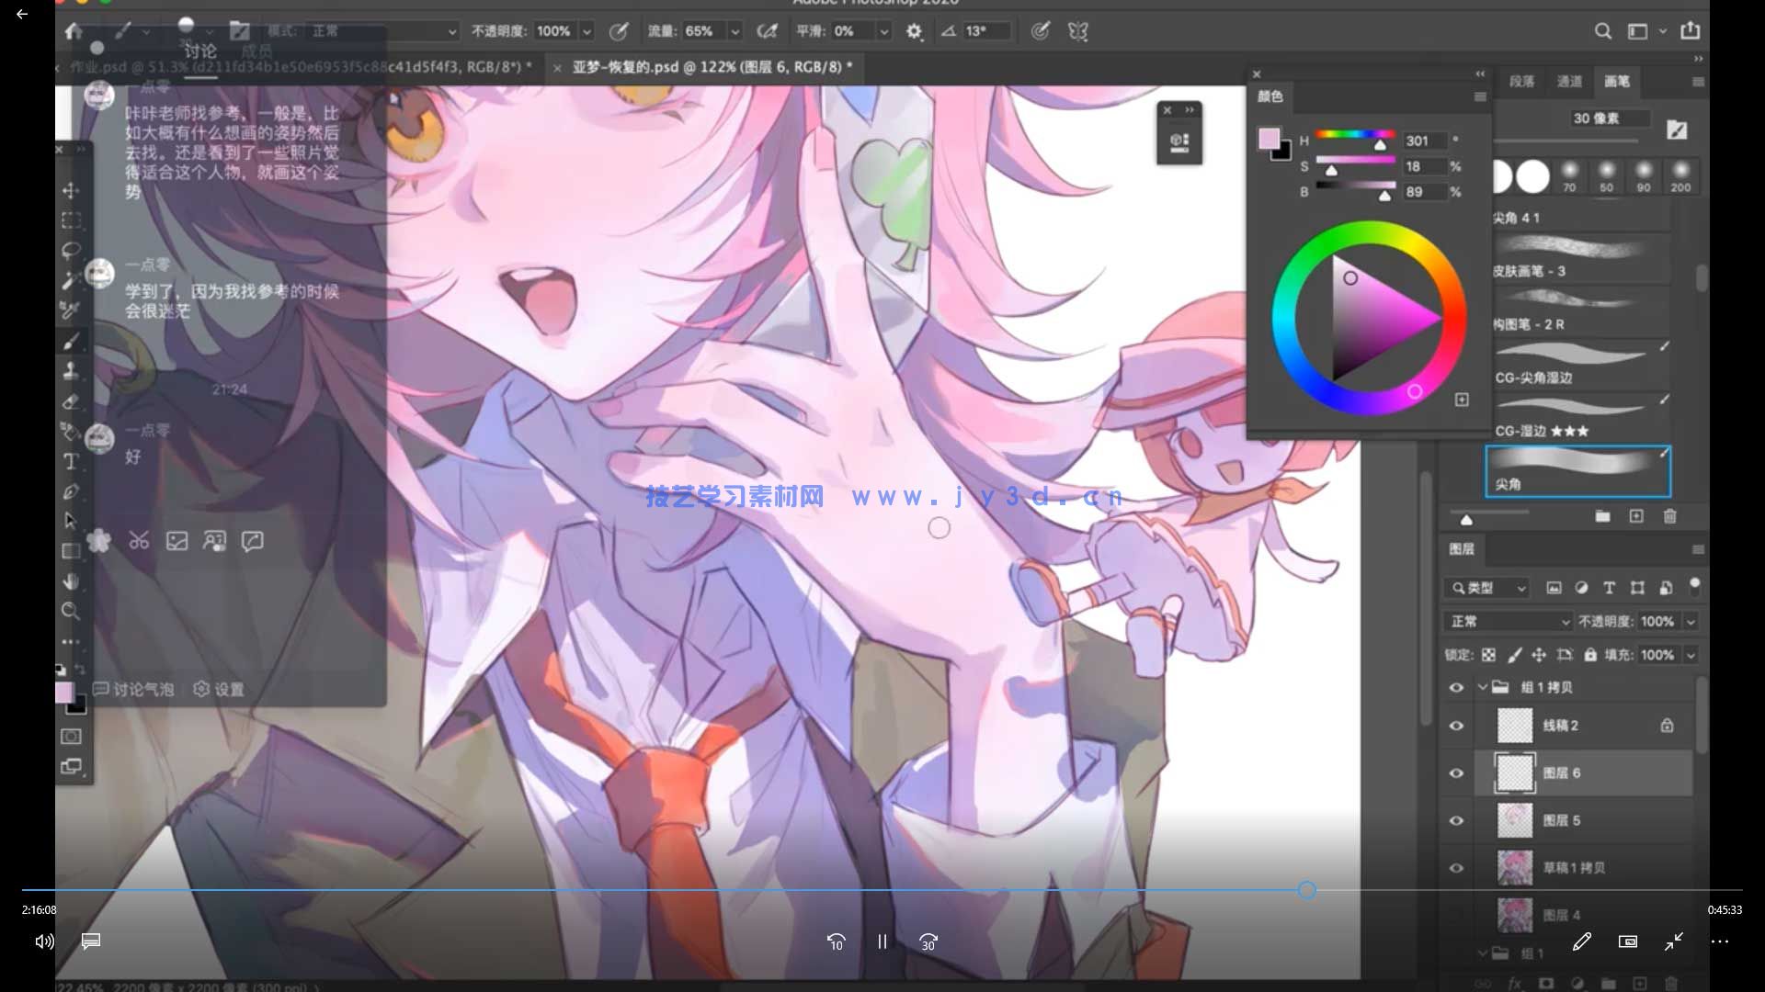The height and width of the screenshot is (992, 1765).
Task: Open the flow 65% dropdown arrow
Action: 735,31
